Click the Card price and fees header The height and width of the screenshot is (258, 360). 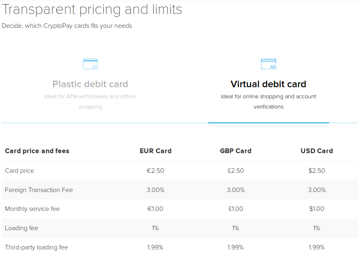click(37, 151)
